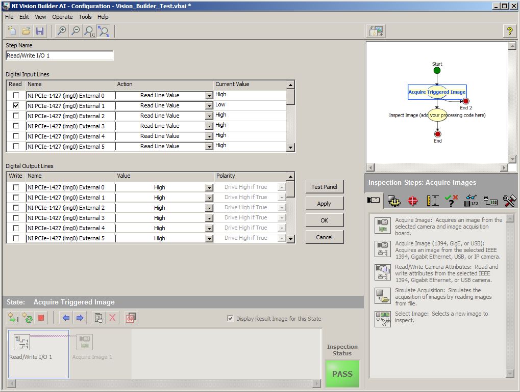This screenshot has height=392, width=520.
Task: Check Write box for output External 1
Action: point(16,198)
